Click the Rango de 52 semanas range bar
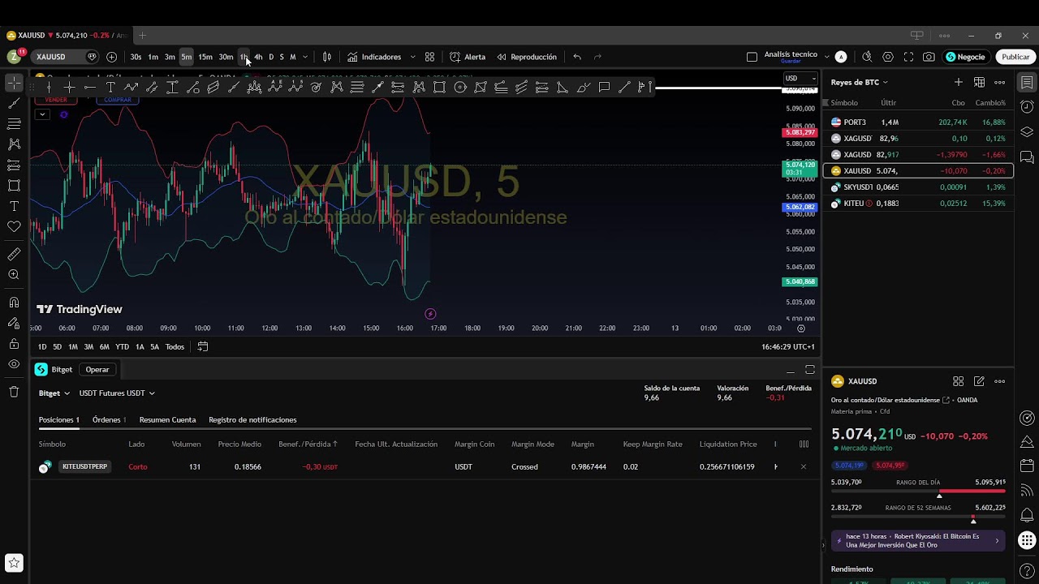This screenshot has height=584, width=1039. point(918,516)
